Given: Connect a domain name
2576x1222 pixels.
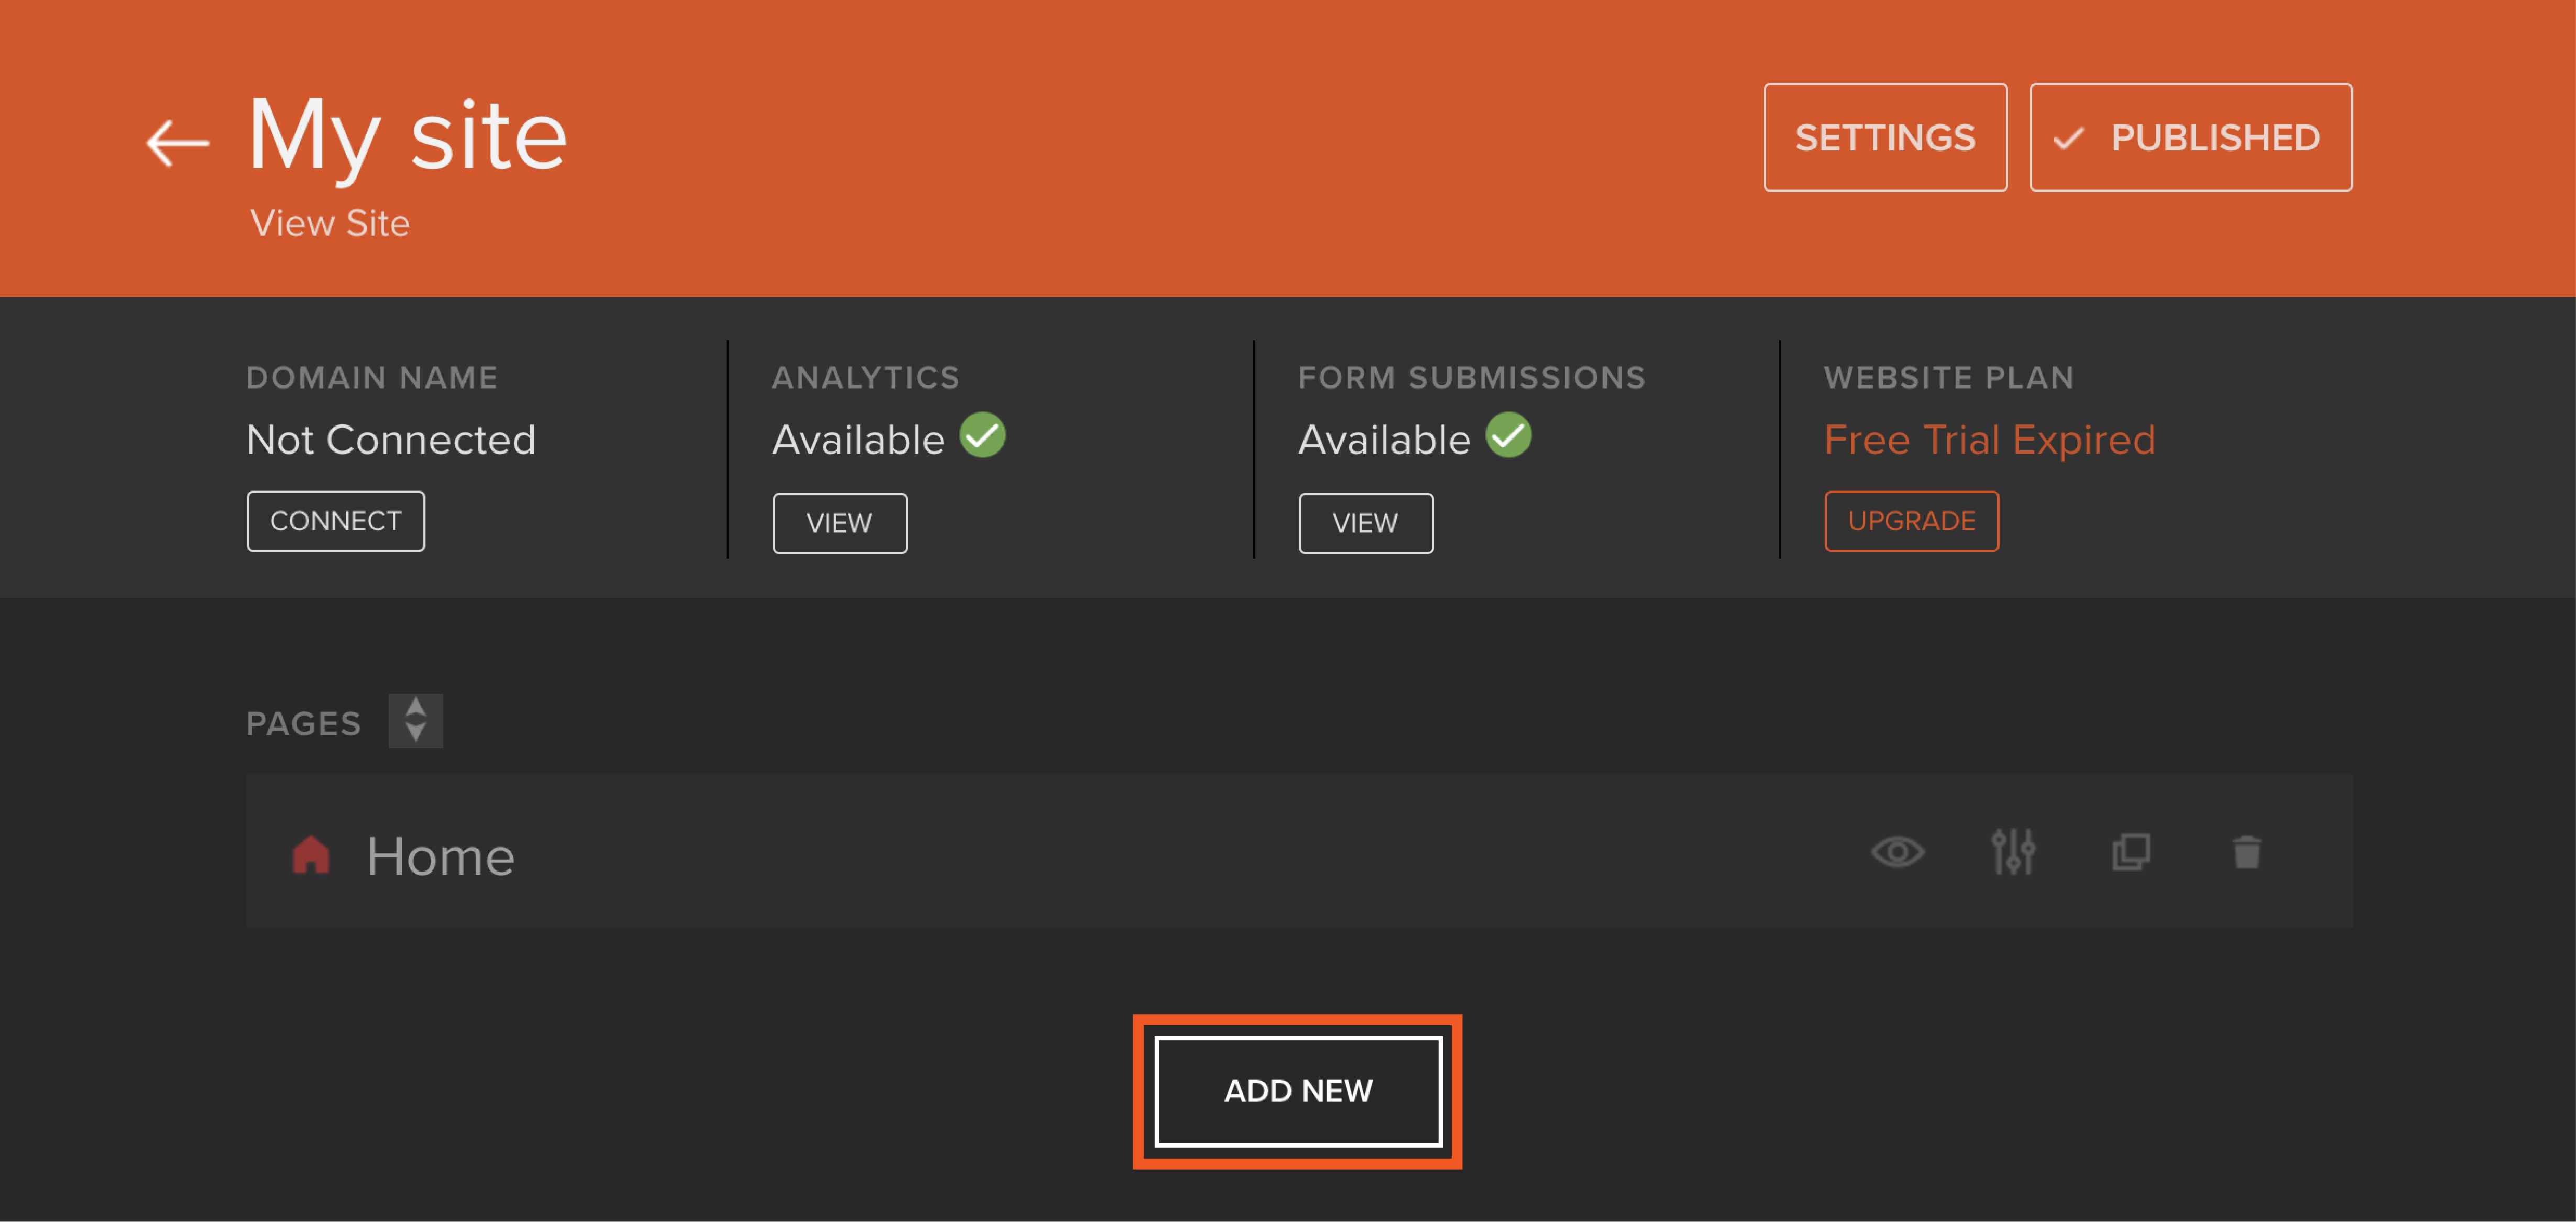Looking at the screenshot, I should (335, 520).
